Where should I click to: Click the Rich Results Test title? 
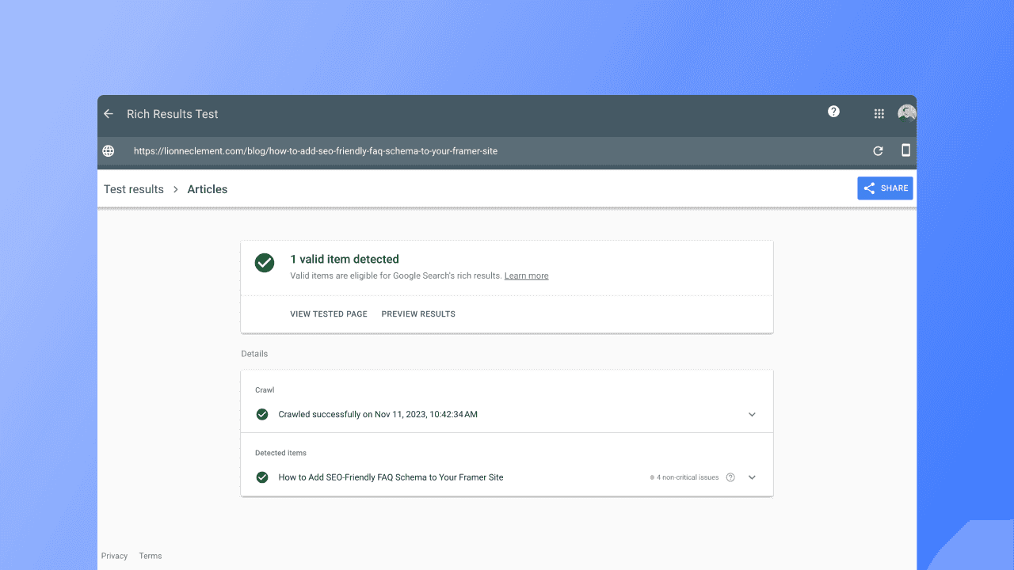173,114
